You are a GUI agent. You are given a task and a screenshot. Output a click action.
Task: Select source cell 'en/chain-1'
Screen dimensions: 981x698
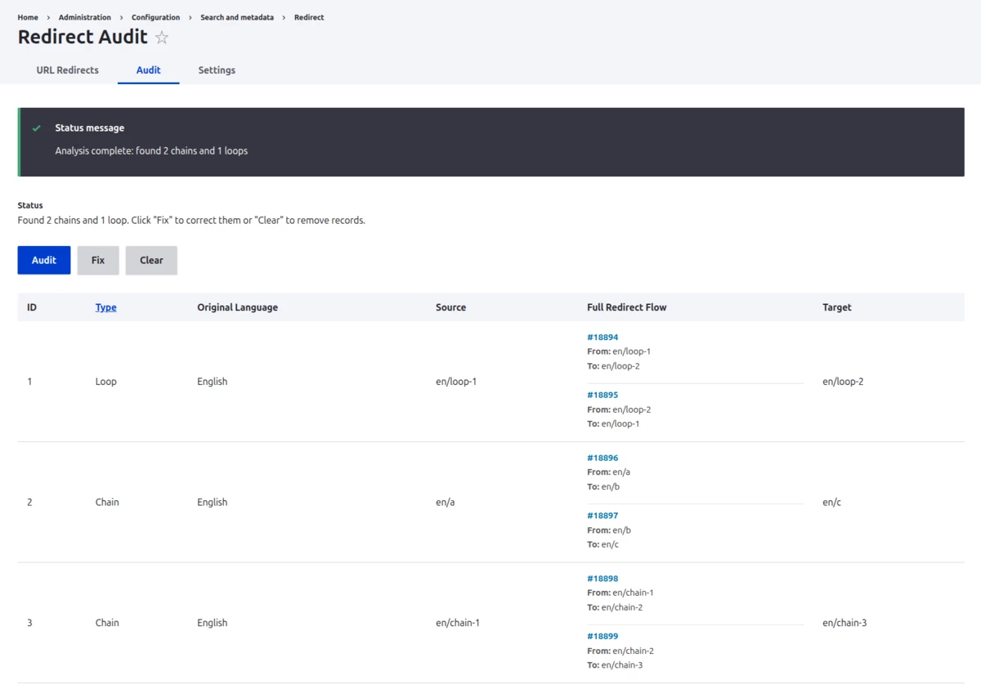pos(458,623)
